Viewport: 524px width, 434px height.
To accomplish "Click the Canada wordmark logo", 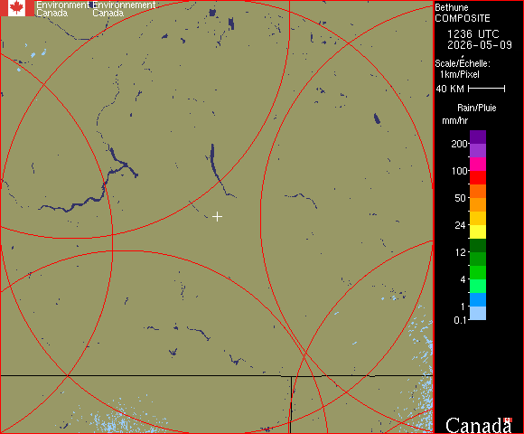I will tap(479, 425).
